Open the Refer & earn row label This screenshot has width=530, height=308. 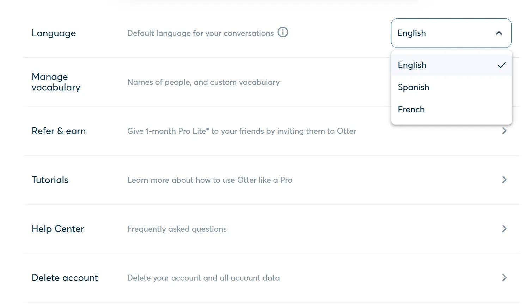pos(59,131)
